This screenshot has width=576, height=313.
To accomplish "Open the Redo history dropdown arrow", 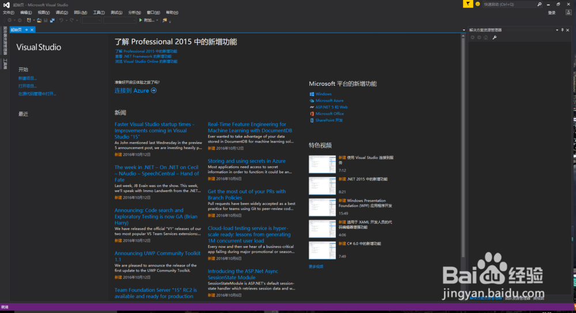I will tap(77, 20).
